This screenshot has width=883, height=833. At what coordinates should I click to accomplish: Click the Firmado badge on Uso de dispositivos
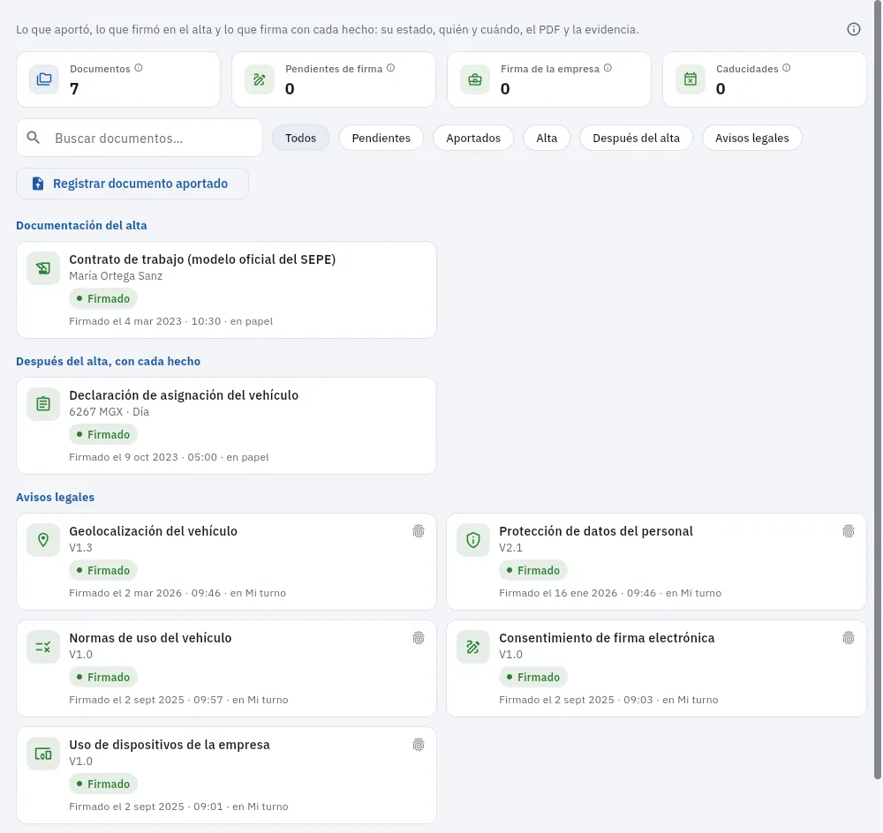103,784
